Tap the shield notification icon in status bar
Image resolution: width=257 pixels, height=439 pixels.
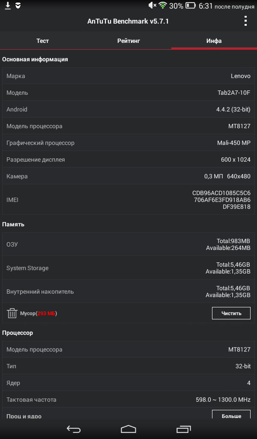[18, 6]
